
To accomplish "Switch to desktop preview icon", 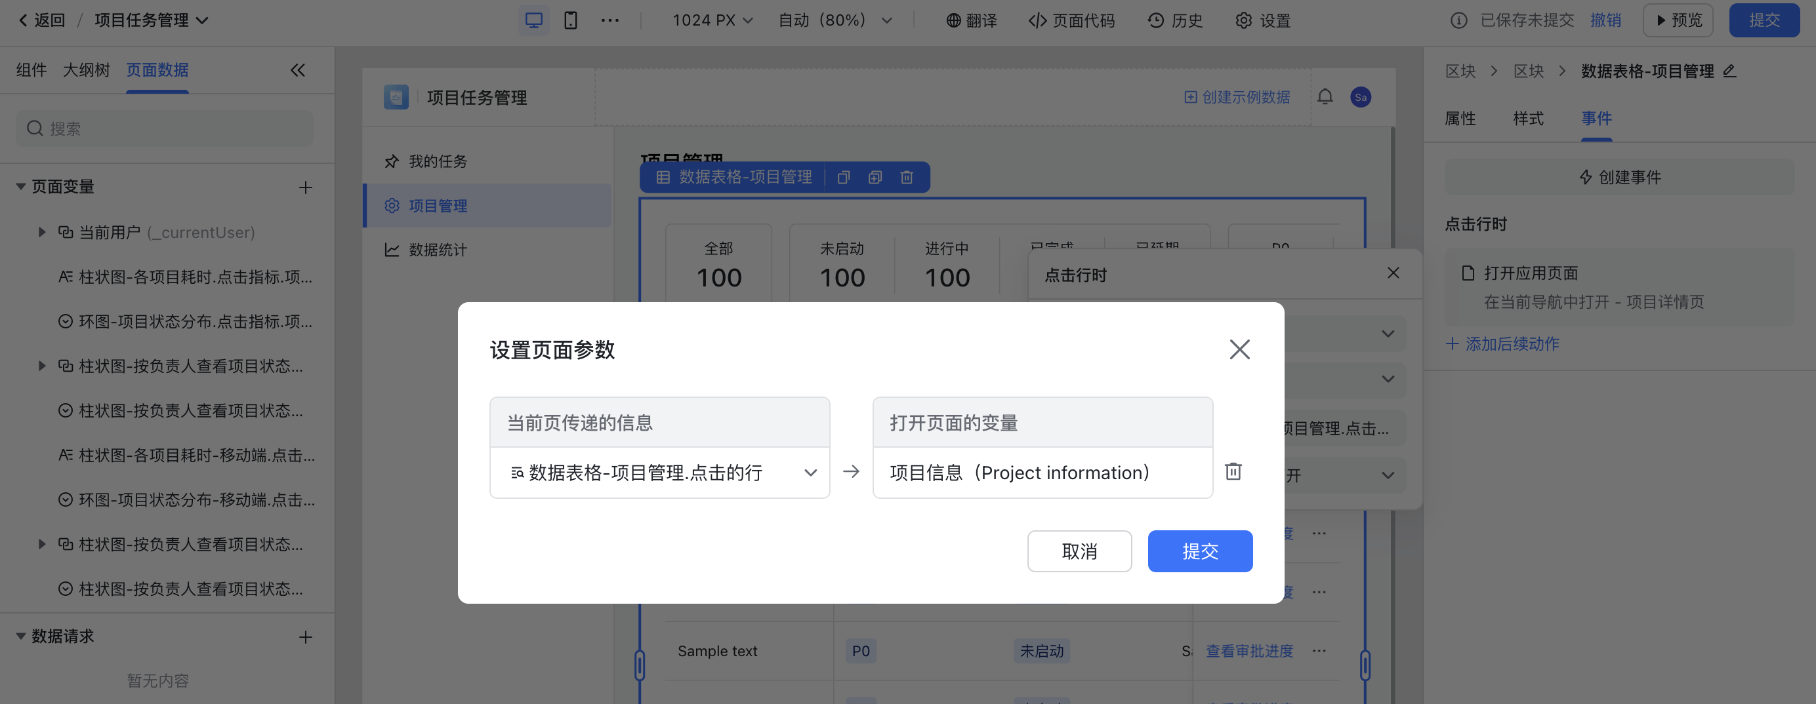I will pyautogui.click(x=533, y=20).
